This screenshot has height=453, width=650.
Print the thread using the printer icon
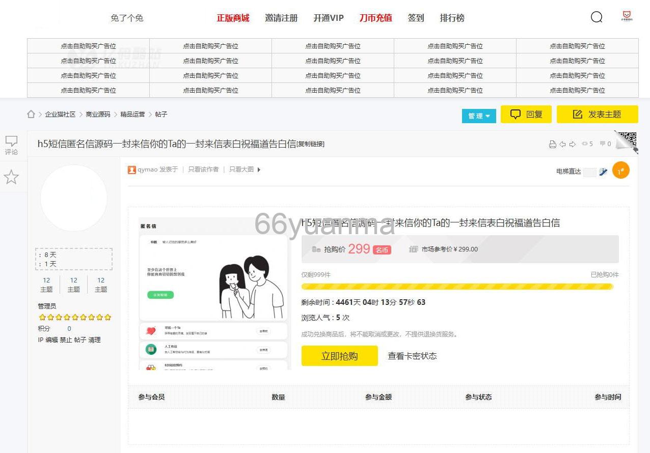[552, 144]
